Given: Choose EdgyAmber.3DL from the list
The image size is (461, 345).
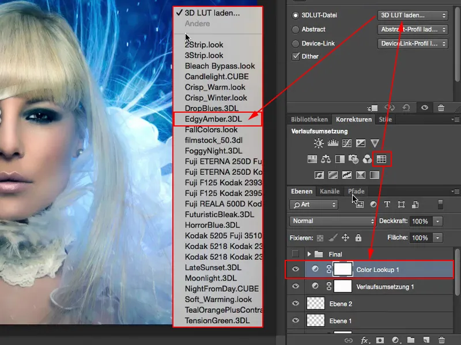Looking at the screenshot, I should coord(218,119).
